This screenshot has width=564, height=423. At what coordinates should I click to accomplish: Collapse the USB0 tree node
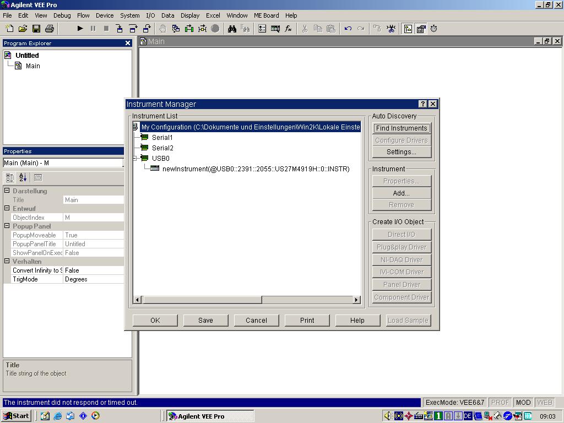(x=135, y=159)
